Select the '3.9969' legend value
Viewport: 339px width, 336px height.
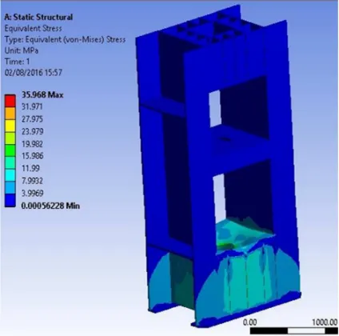point(32,193)
